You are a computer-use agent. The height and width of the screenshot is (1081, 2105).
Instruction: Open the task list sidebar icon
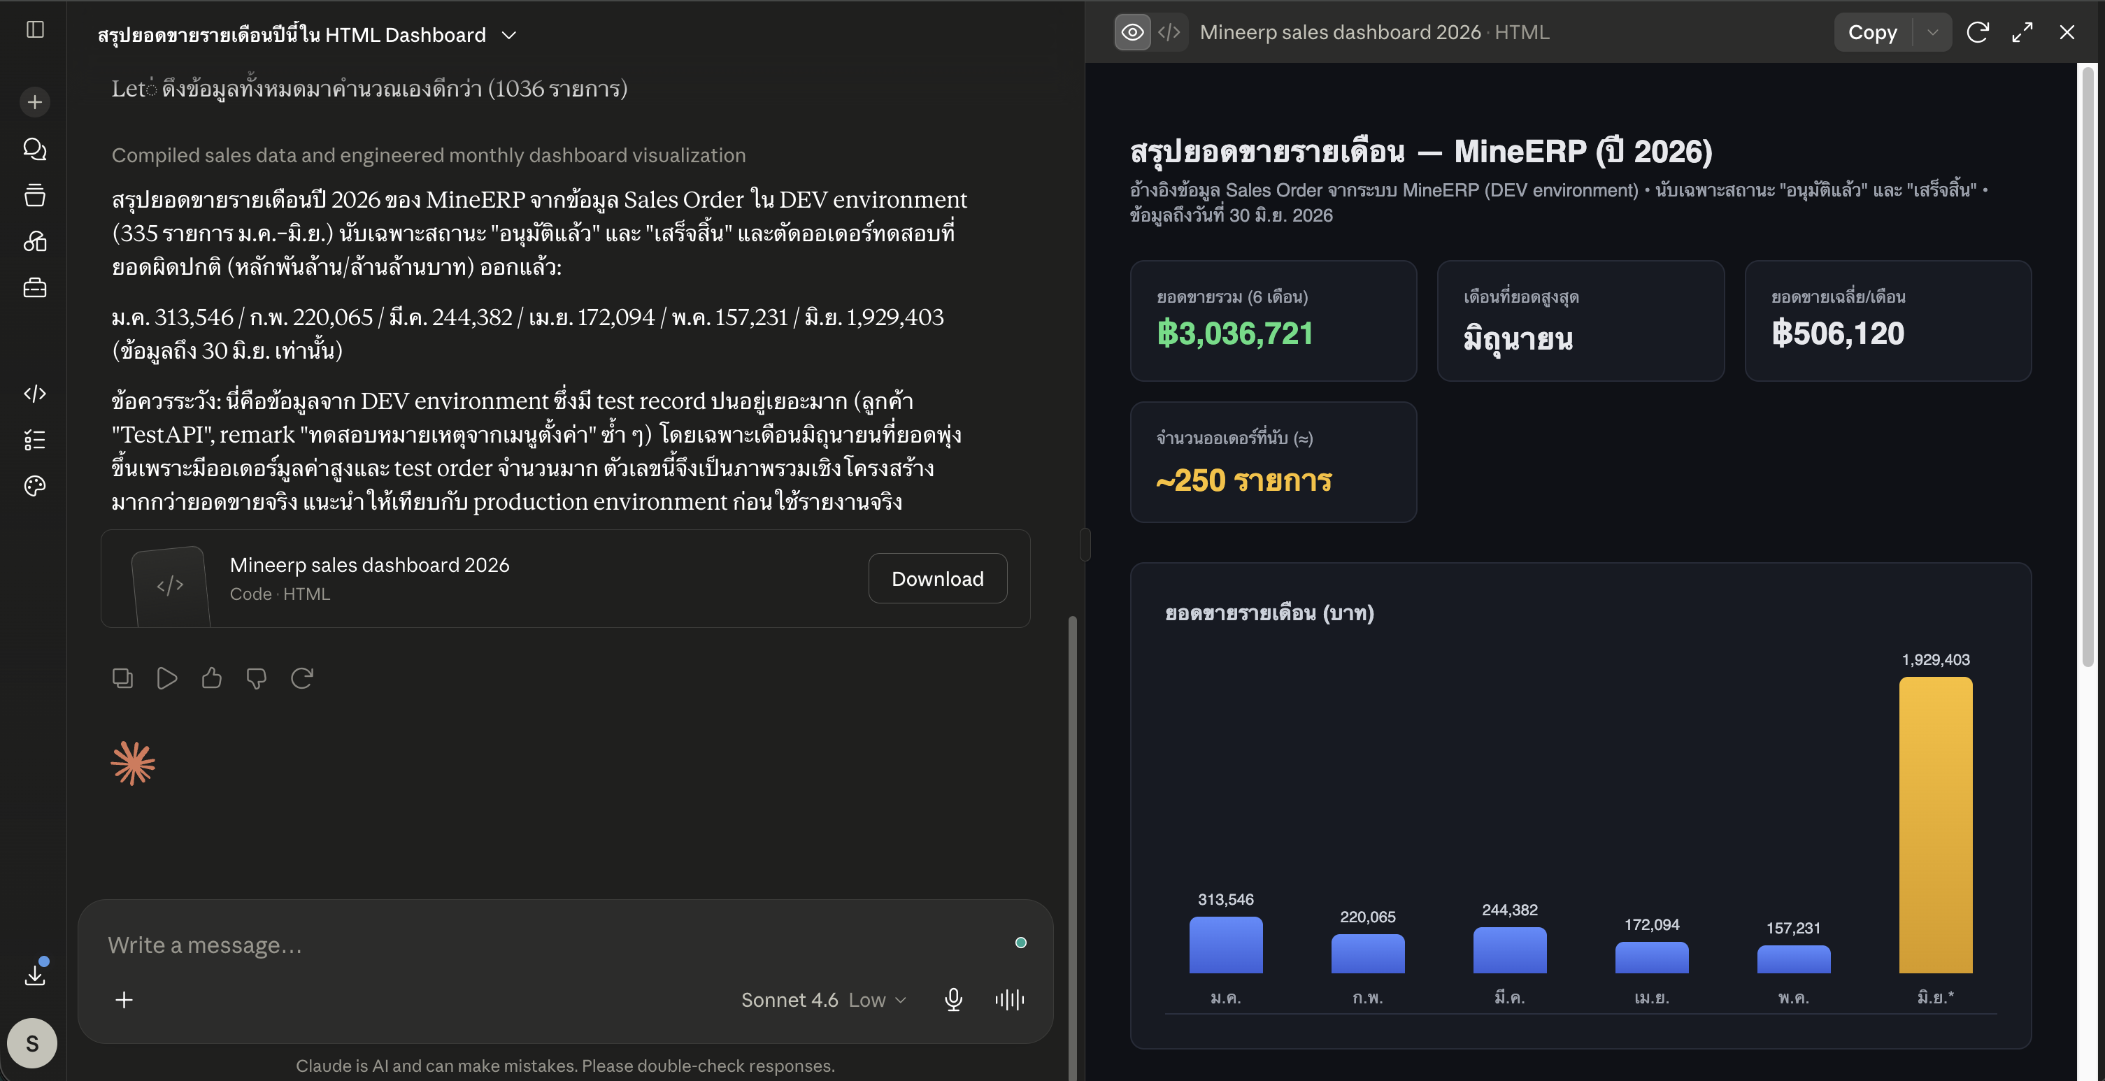click(34, 440)
